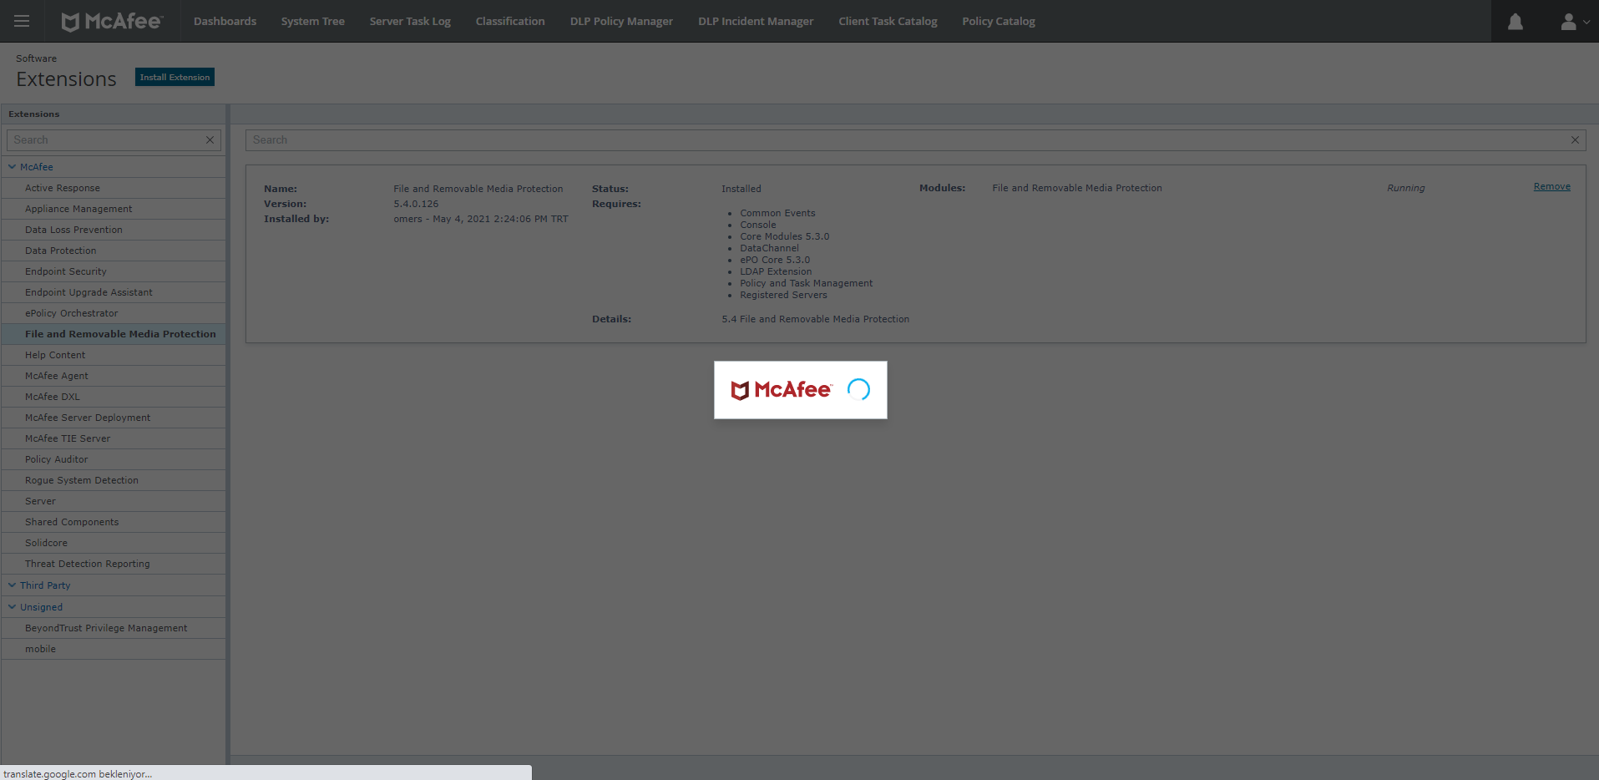Select File and Removable Media Protection item
This screenshot has height=780, width=1599.
[x=114, y=334]
